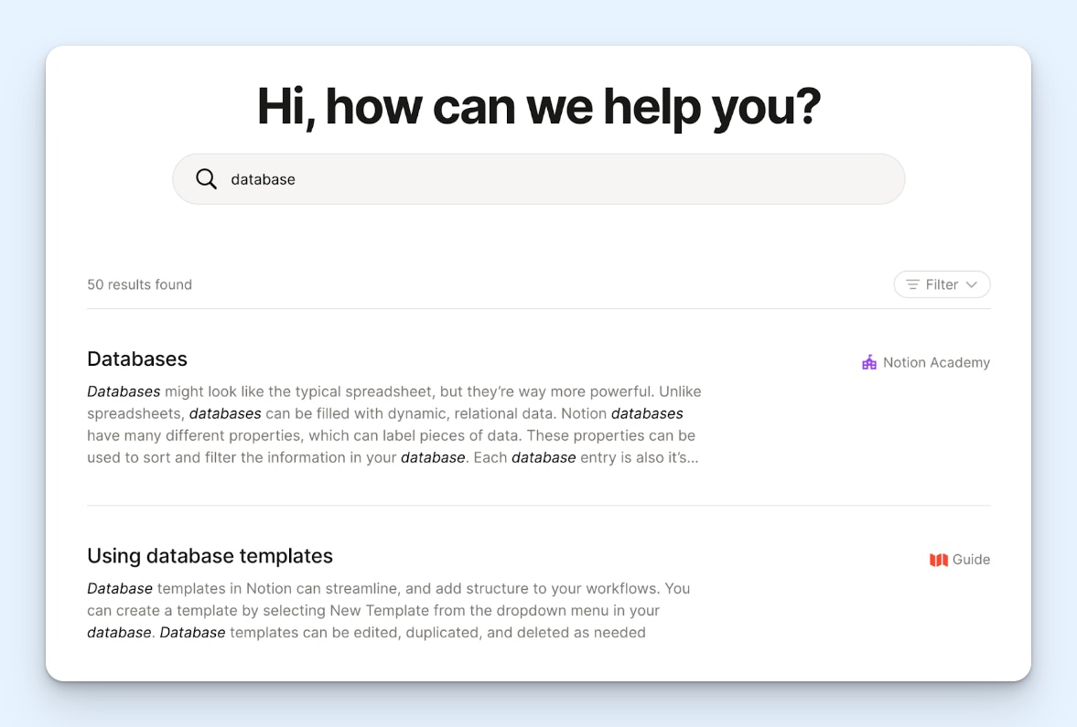The height and width of the screenshot is (727, 1077).
Task: Click the Filter button
Action: 942,284
